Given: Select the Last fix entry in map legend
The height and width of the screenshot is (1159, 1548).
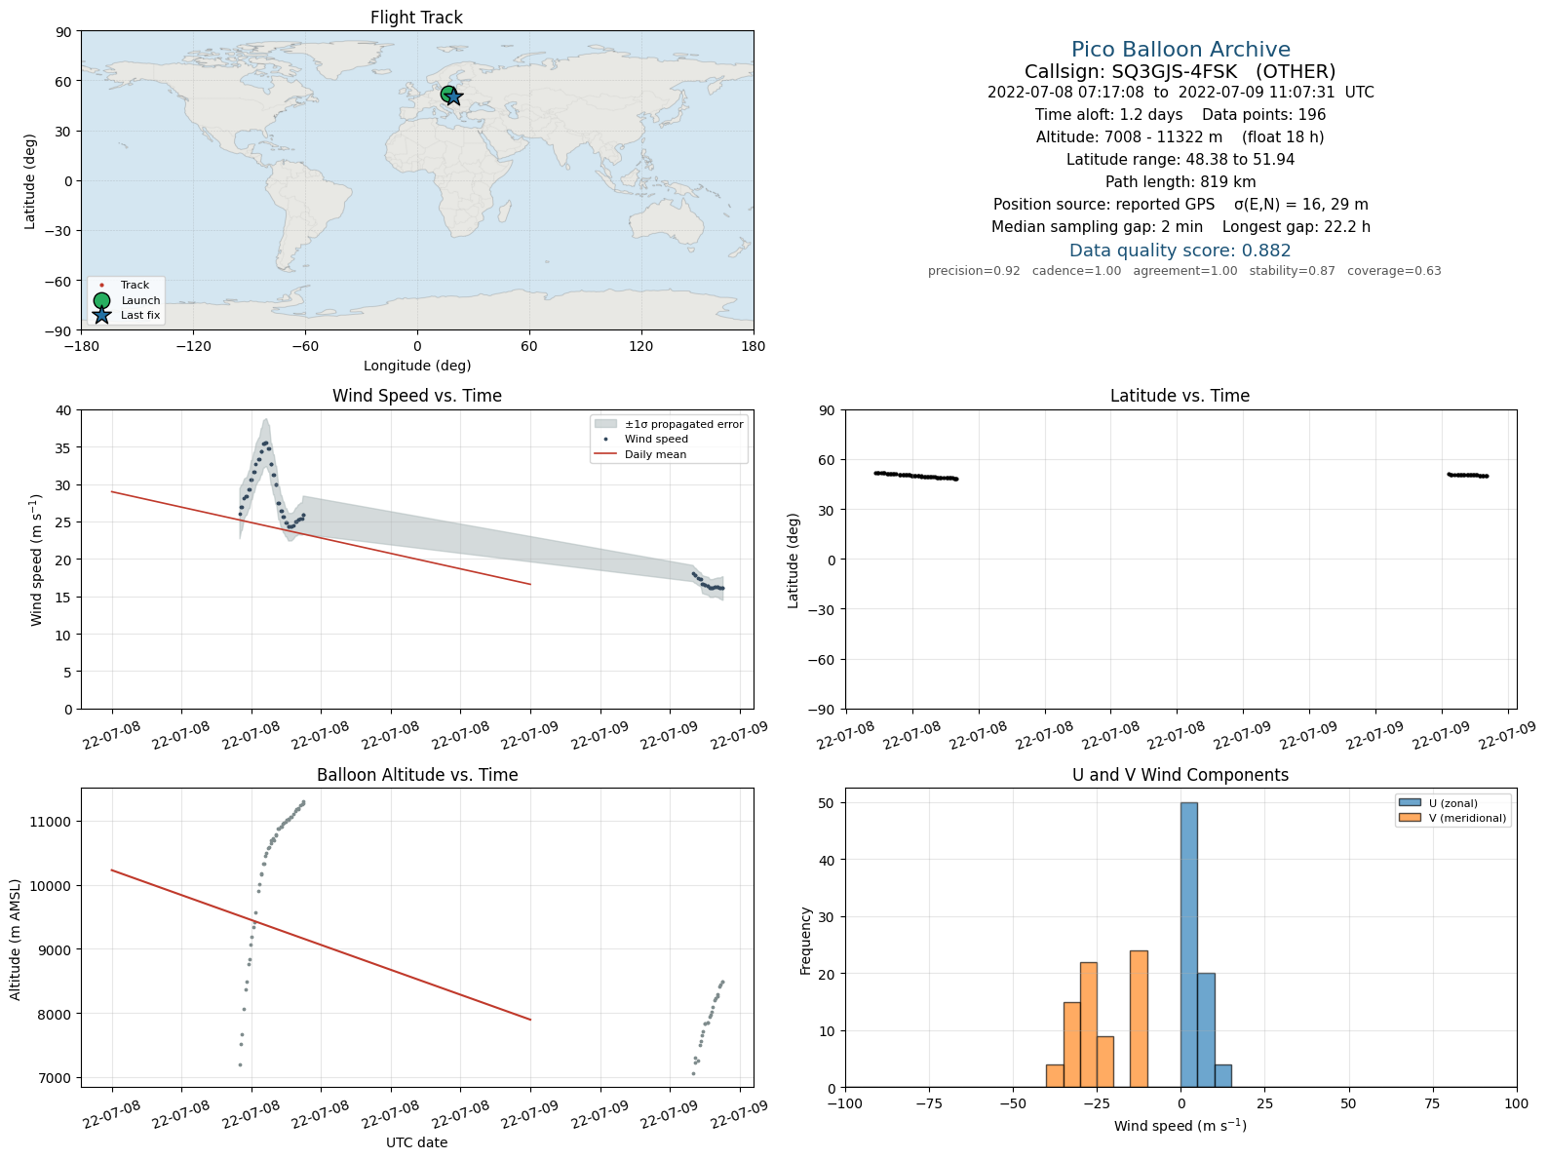Looking at the screenshot, I should (126, 316).
